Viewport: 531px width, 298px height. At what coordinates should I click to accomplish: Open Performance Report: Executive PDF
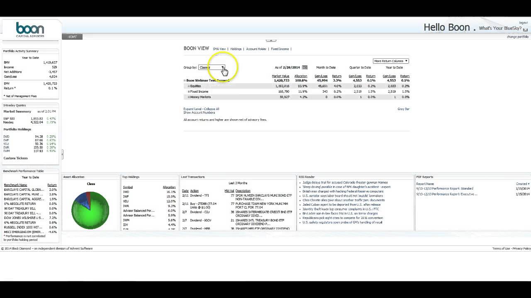[x=447, y=194]
